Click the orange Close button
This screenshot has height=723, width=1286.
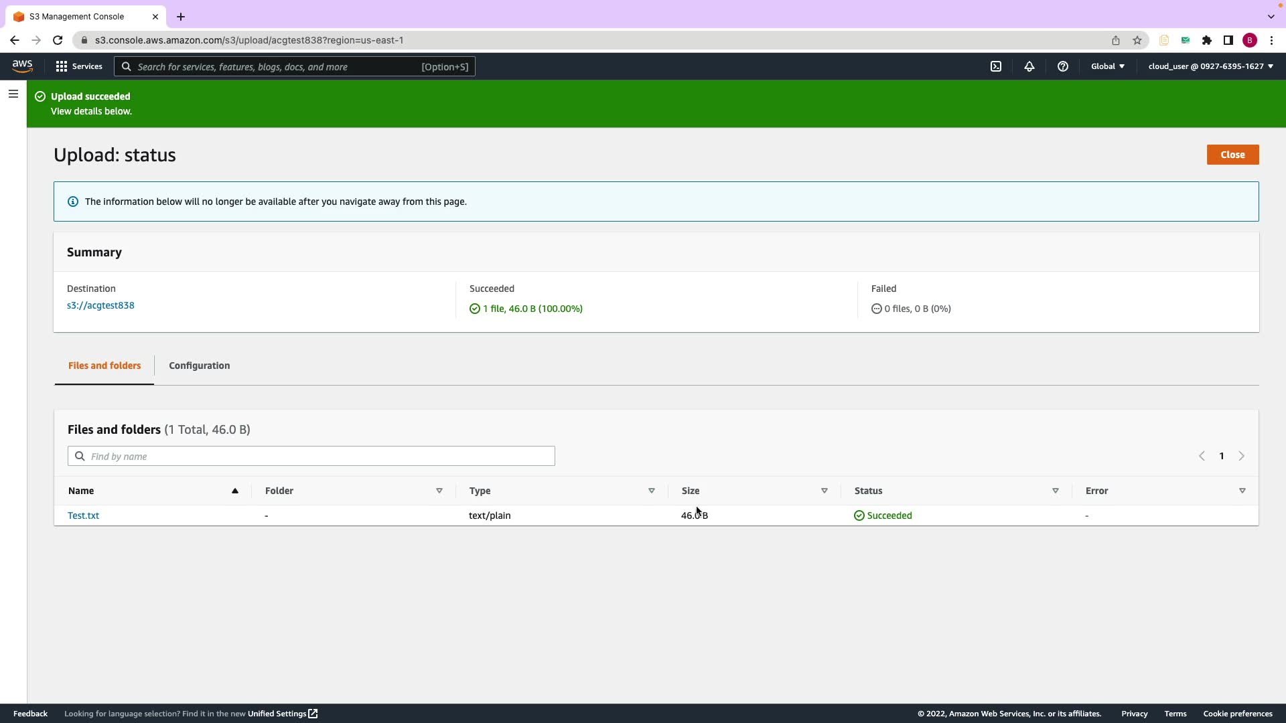tap(1232, 155)
